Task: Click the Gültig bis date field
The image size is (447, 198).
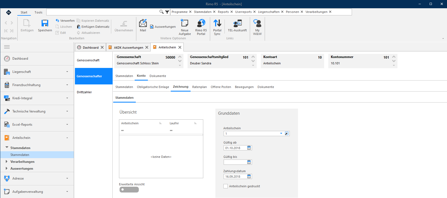Action: coord(235,162)
